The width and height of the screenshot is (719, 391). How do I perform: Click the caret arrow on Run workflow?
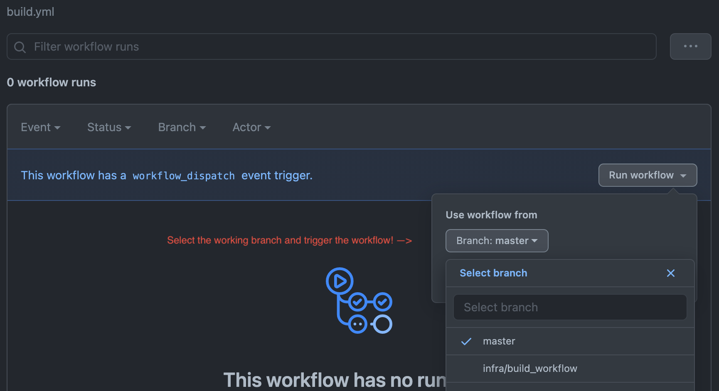(683, 176)
